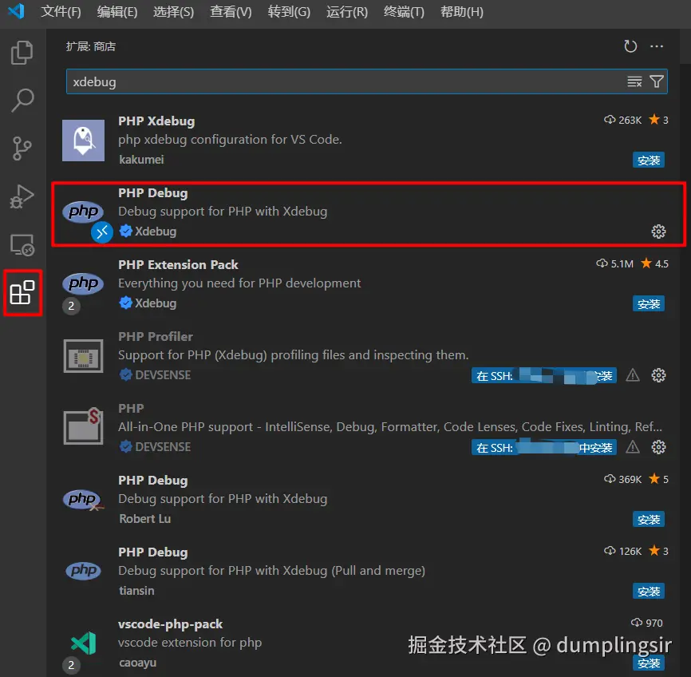Open the Remote Explorer view
Screen dimensions: 691x677
[22, 245]
